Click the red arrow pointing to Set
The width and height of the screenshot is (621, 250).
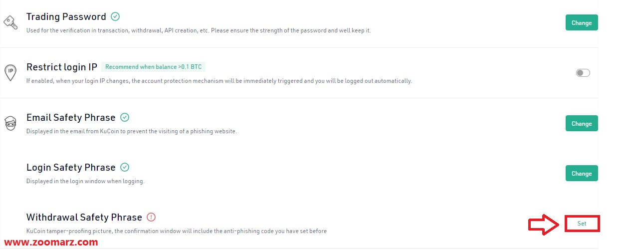(x=544, y=224)
